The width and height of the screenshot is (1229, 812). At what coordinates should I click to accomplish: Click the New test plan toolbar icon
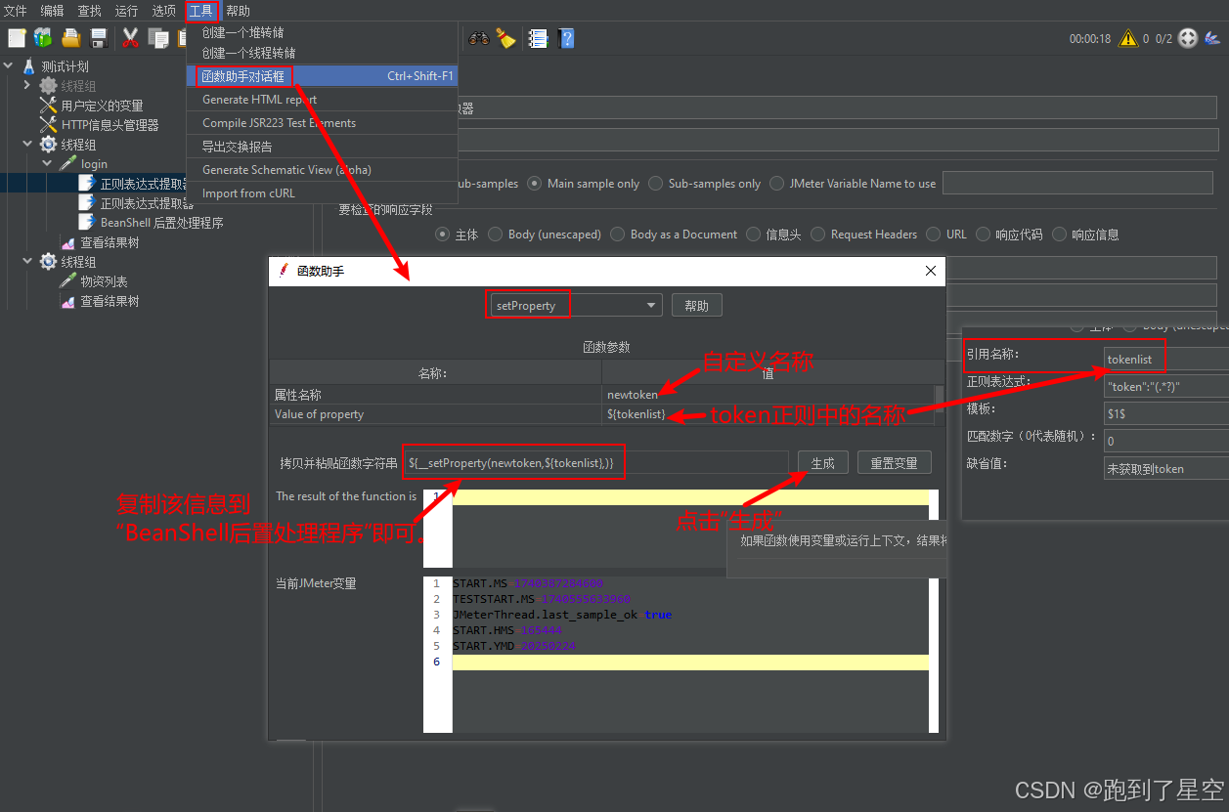point(17,38)
